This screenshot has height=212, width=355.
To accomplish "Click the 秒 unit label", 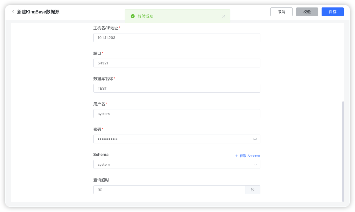I will pyautogui.click(x=253, y=190).
